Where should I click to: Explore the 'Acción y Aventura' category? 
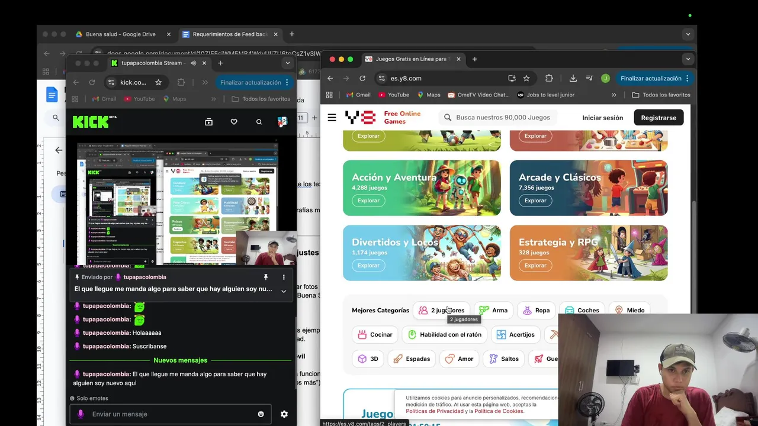coord(368,201)
